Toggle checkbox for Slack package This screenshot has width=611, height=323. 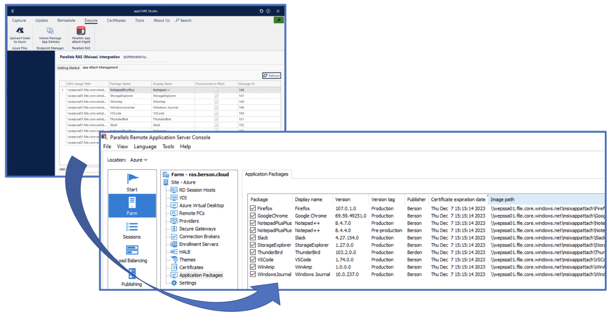[253, 238]
